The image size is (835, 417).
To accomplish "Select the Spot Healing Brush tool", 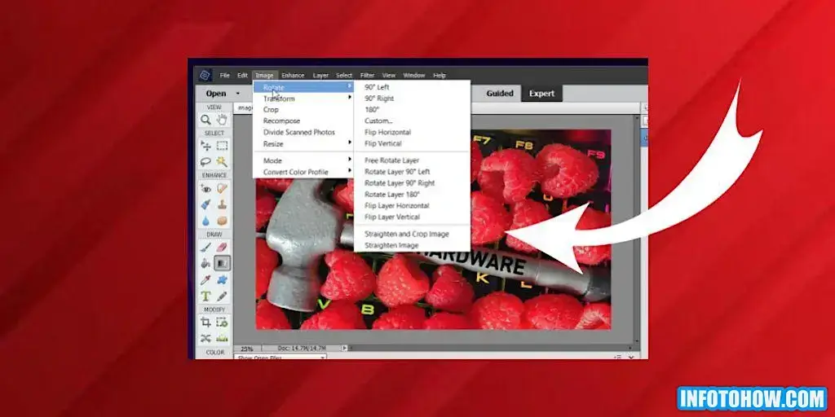I will coord(222,188).
